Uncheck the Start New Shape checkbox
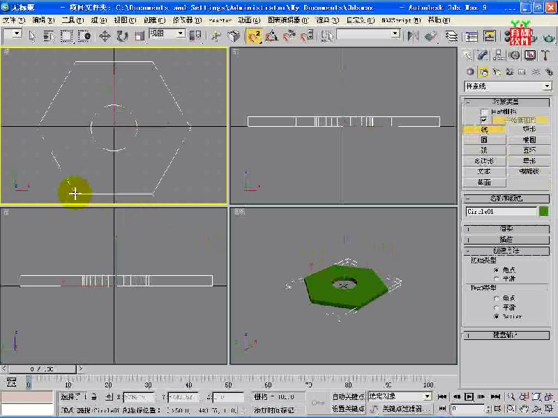This screenshot has width=558, height=418. pos(484,120)
